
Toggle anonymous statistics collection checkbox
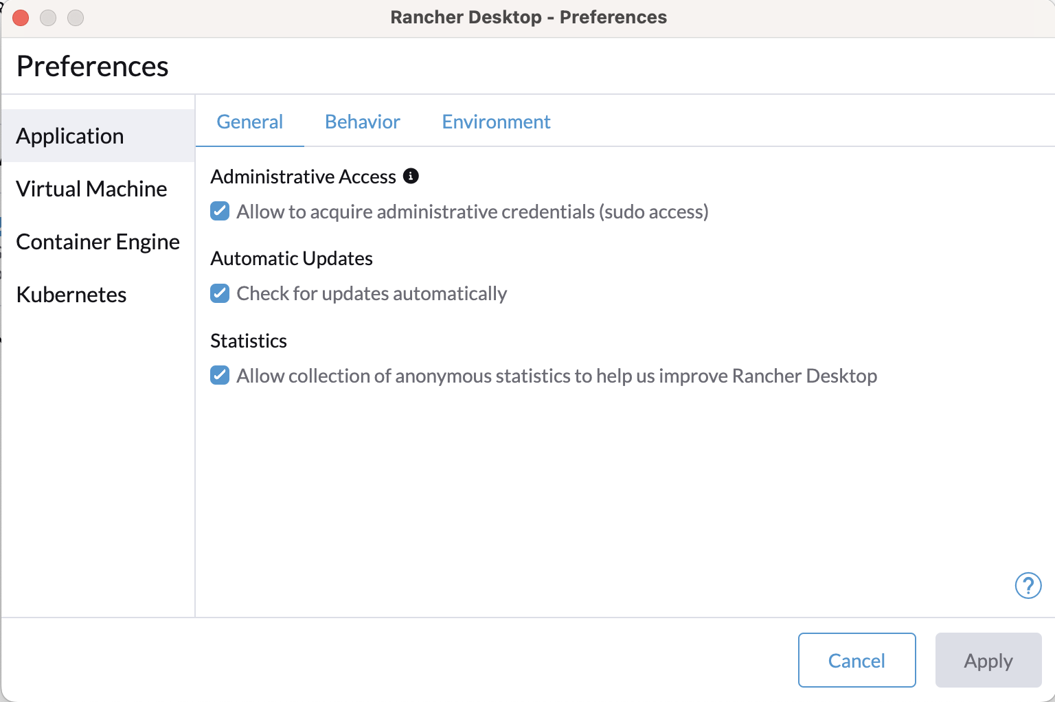click(x=220, y=375)
